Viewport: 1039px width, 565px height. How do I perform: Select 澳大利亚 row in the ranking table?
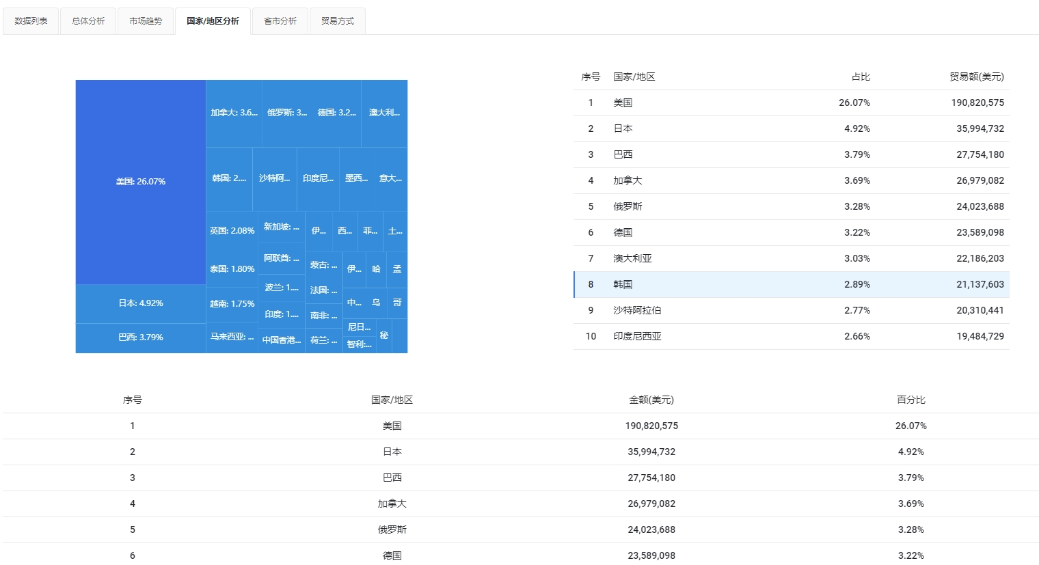point(792,258)
